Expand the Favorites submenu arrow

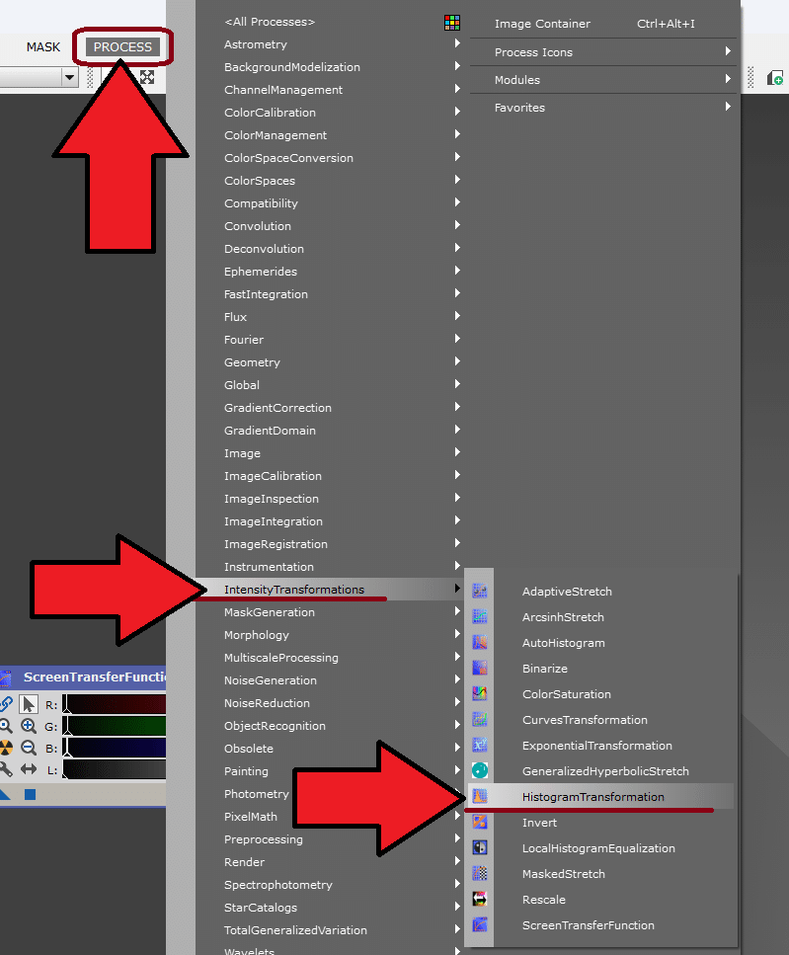click(x=728, y=107)
